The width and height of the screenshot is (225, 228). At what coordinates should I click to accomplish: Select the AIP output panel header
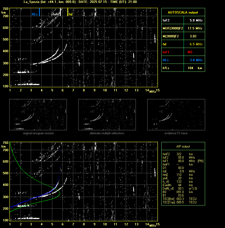(x=183, y=146)
